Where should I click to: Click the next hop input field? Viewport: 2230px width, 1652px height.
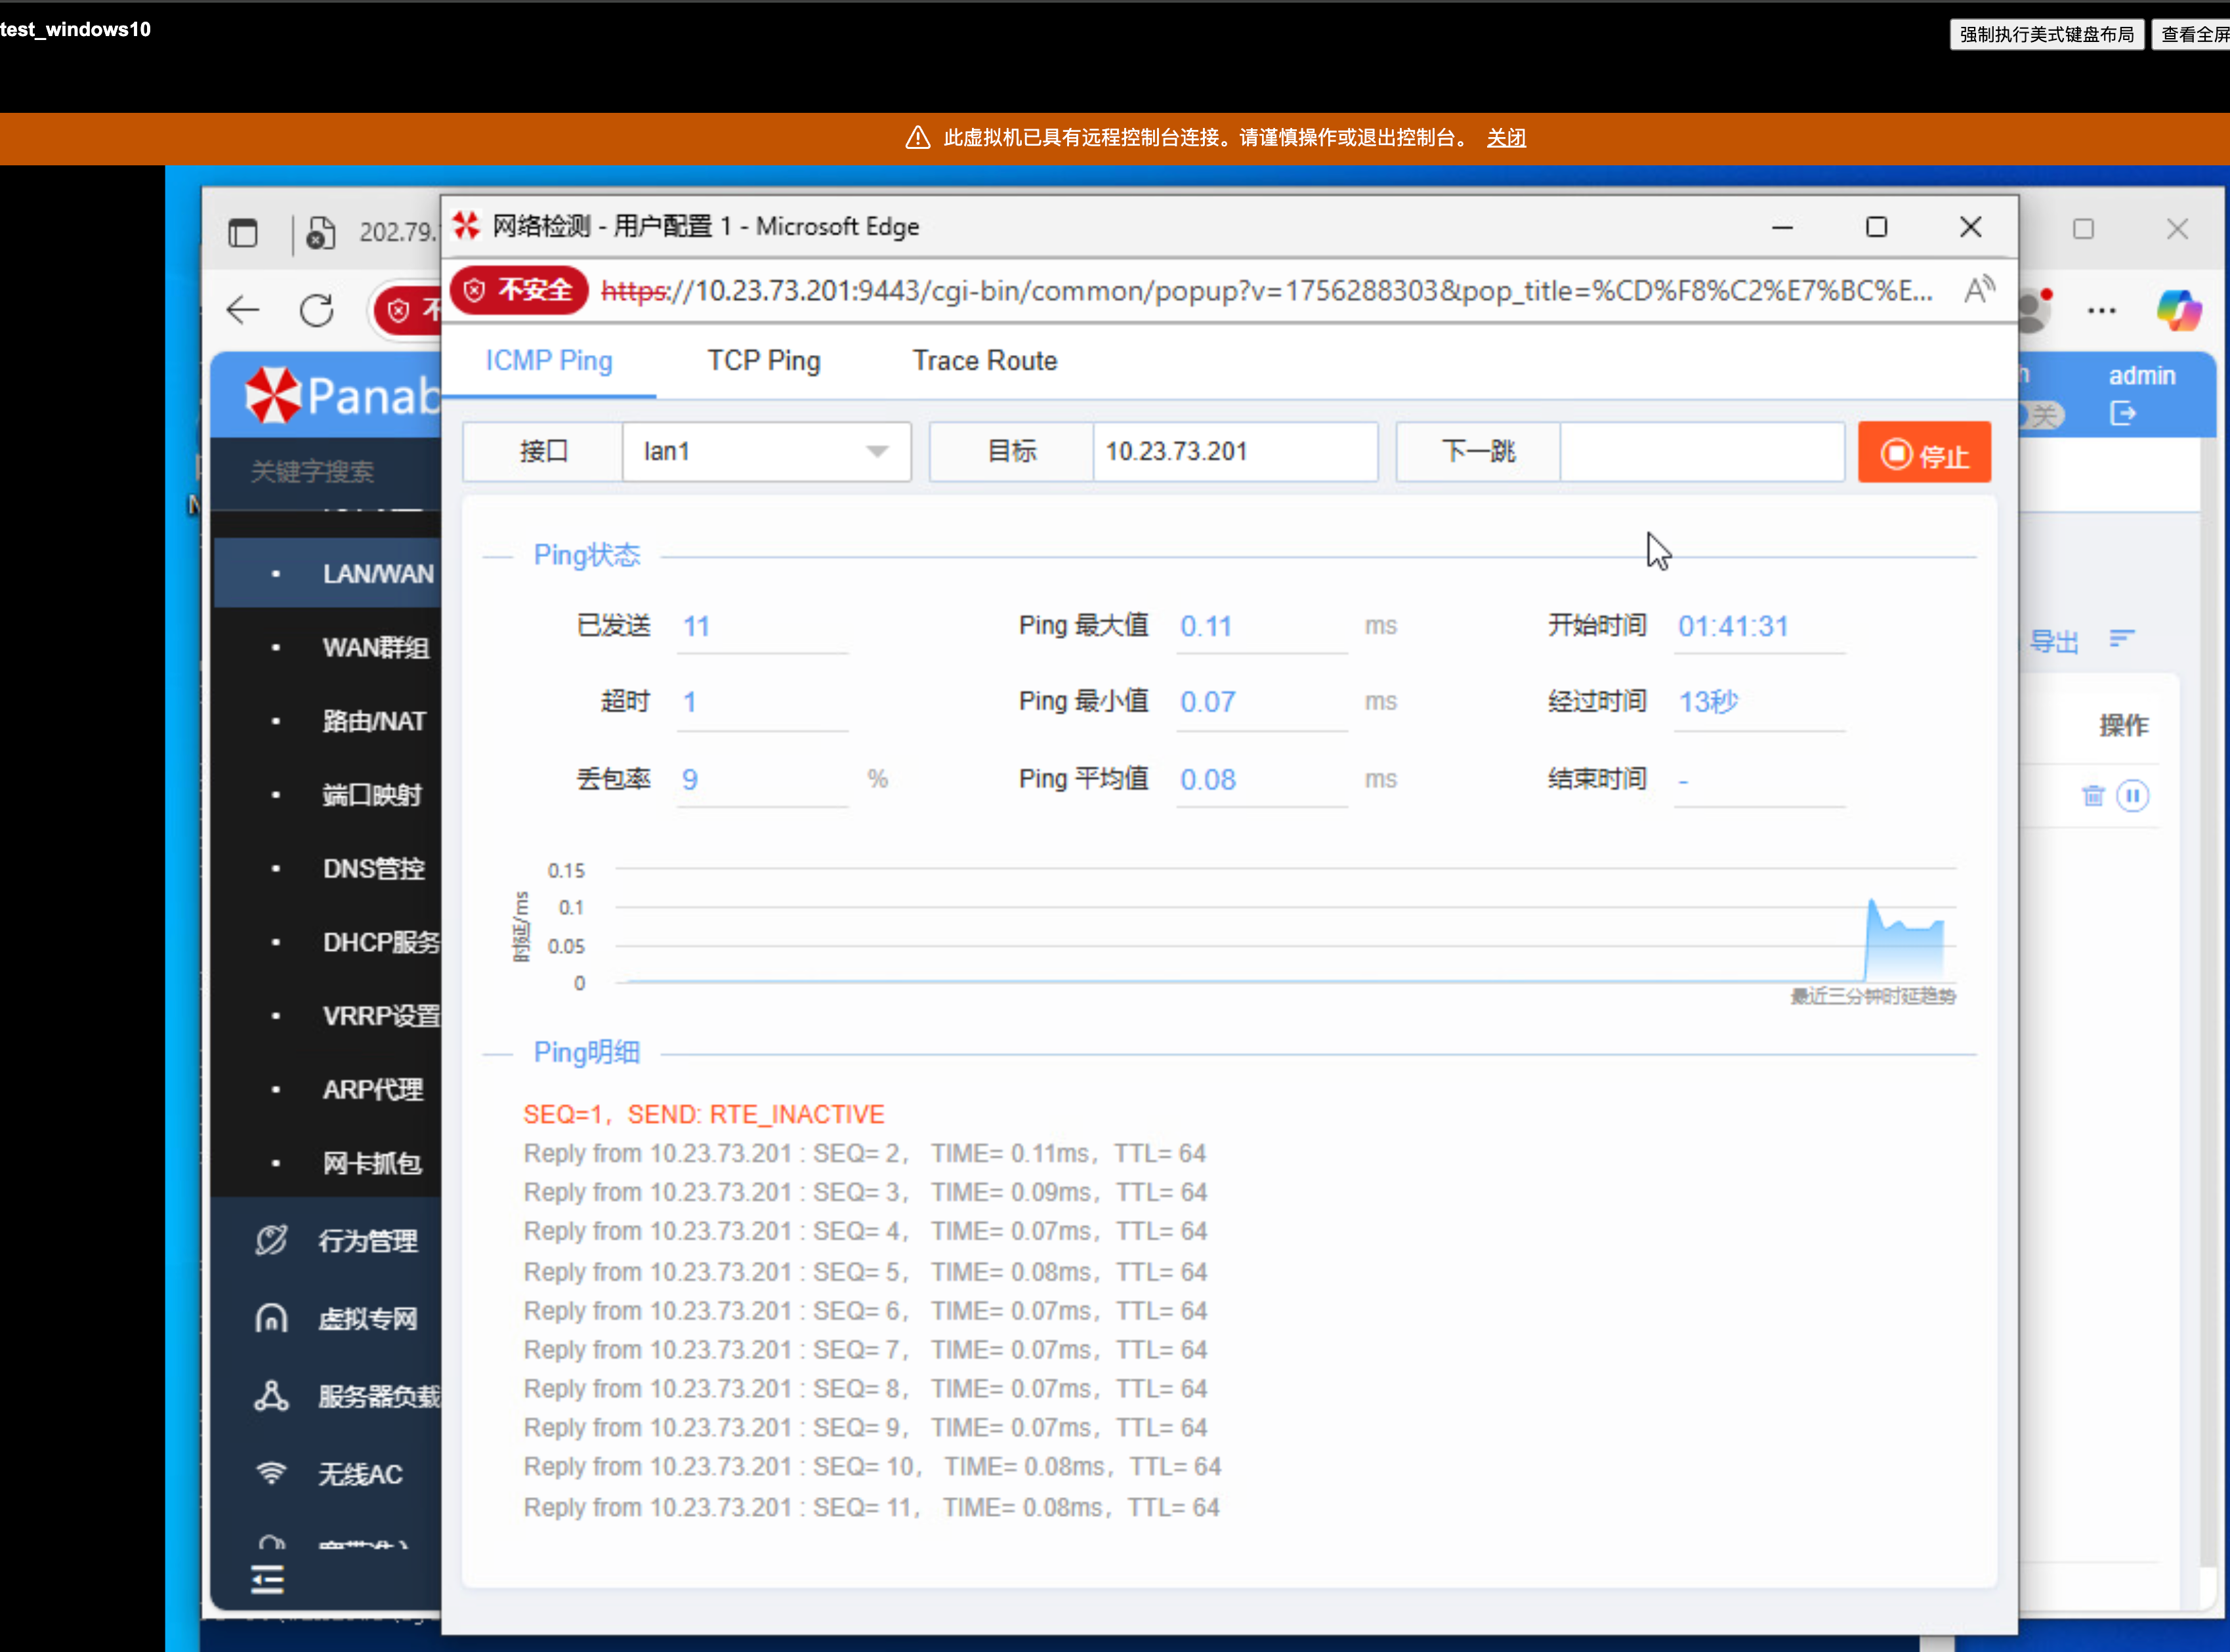point(1700,452)
